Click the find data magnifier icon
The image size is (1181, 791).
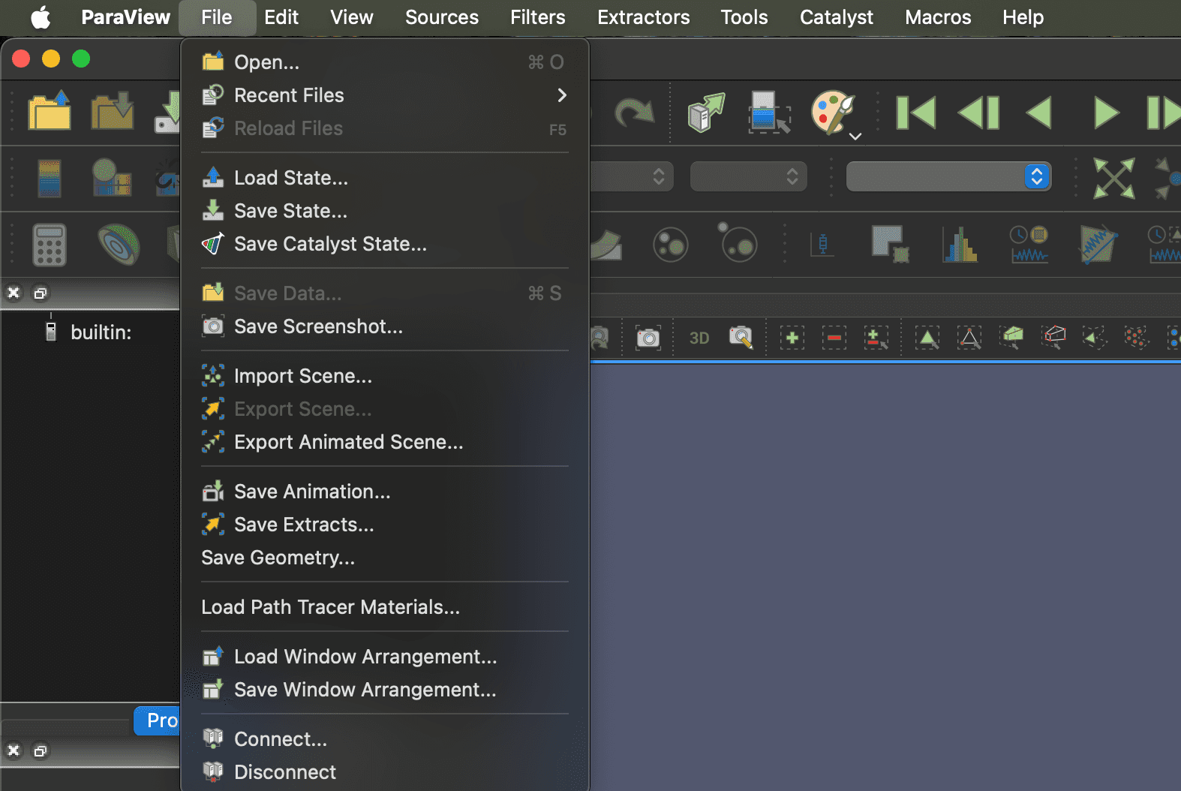pyautogui.click(x=741, y=338)
